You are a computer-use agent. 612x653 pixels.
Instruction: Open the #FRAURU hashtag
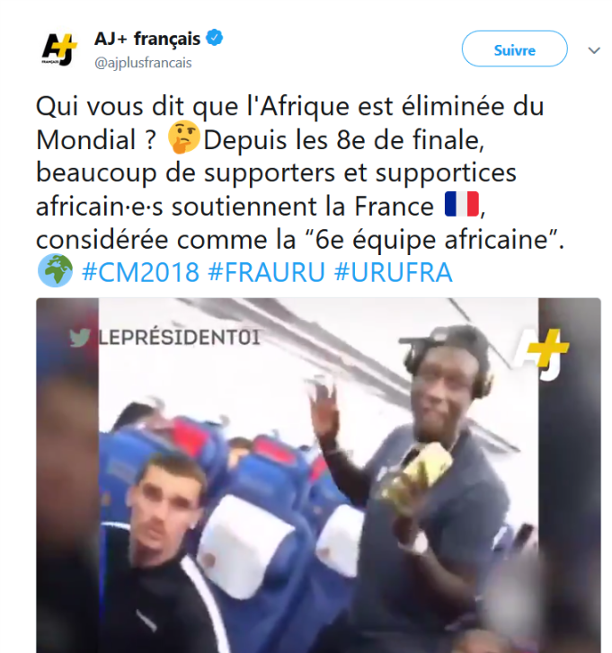[266, 272]
